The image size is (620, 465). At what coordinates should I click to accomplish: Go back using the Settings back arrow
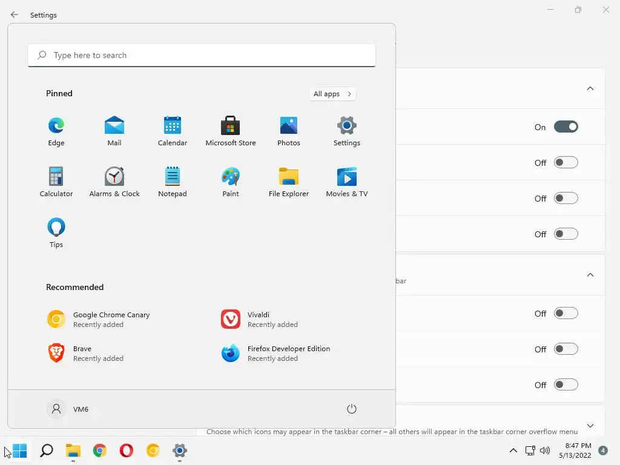15,15
